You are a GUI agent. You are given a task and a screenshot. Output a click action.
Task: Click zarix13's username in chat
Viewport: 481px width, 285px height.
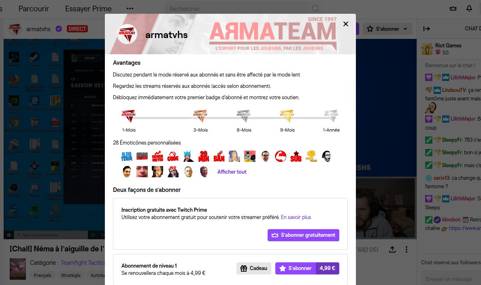[441, 178]
